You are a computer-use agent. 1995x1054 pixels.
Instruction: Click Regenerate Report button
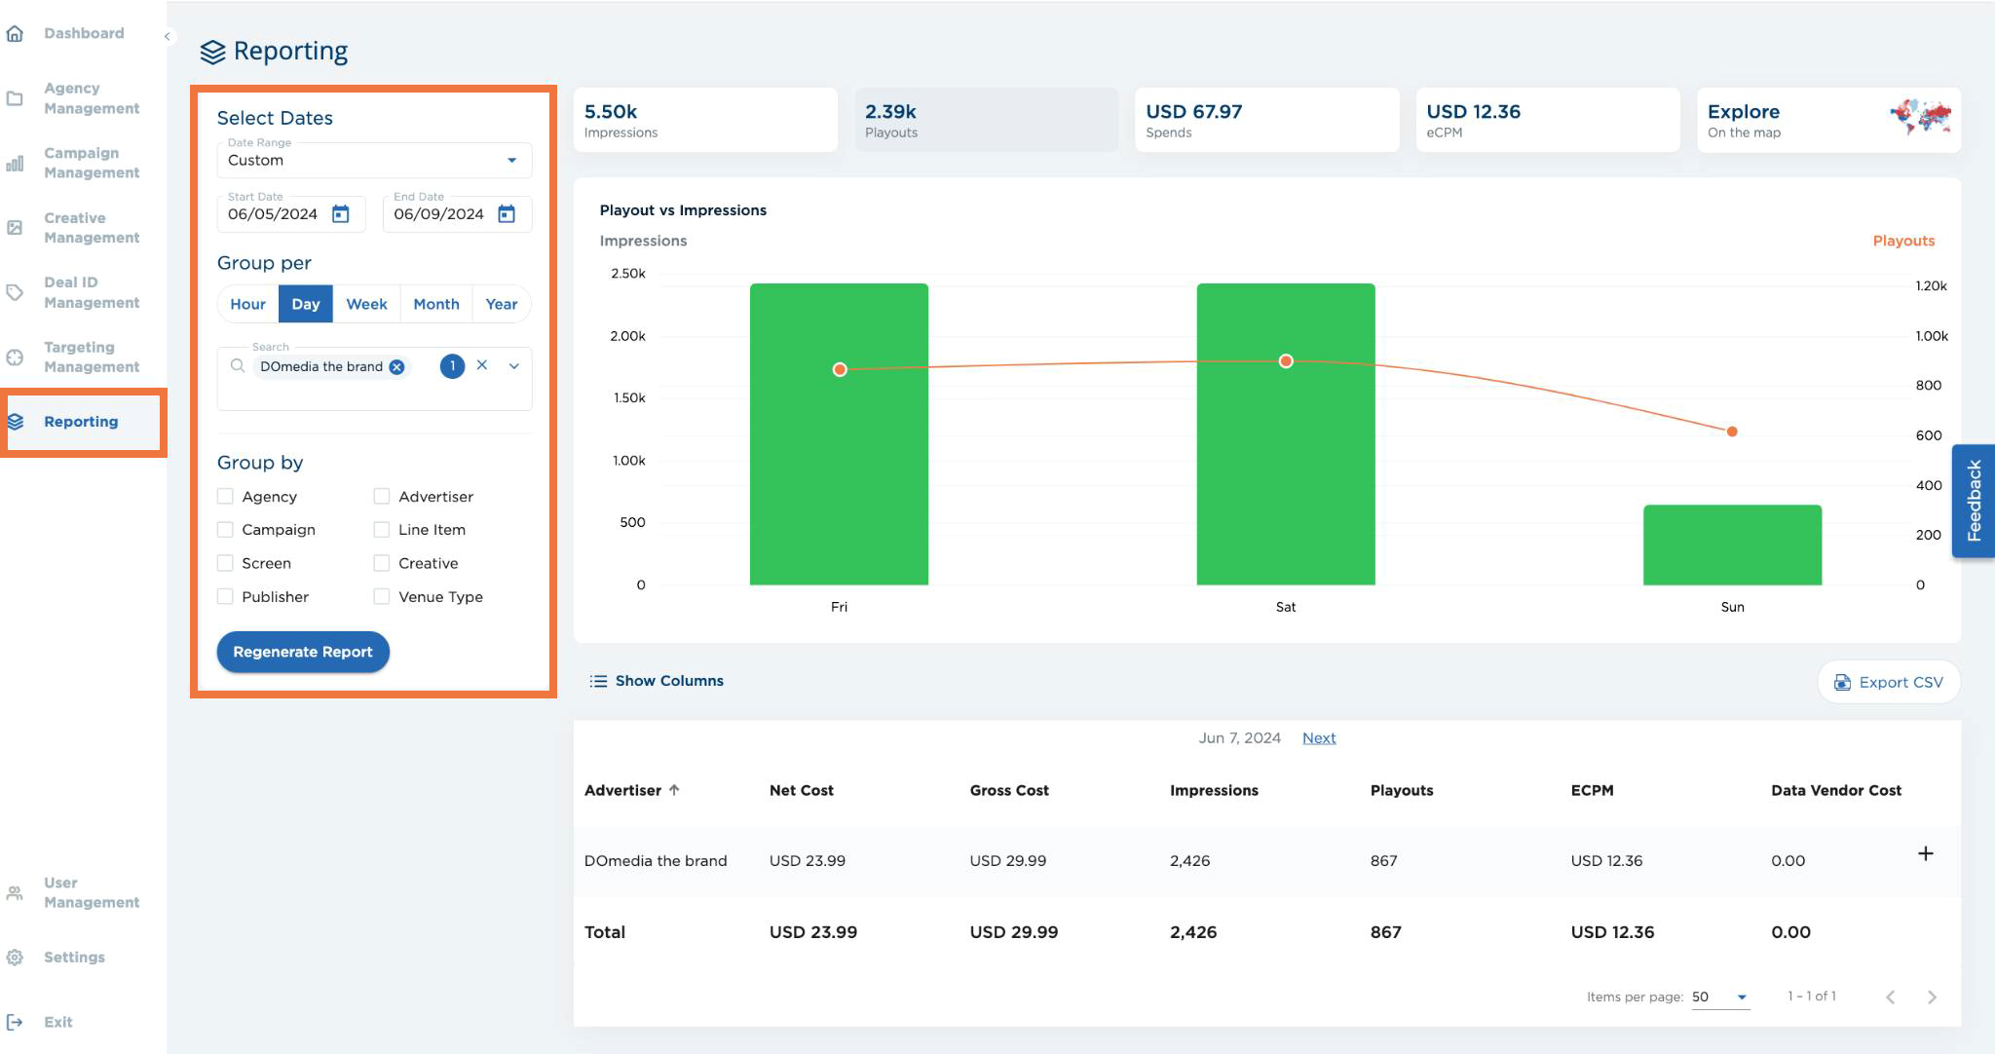point(303,652)
